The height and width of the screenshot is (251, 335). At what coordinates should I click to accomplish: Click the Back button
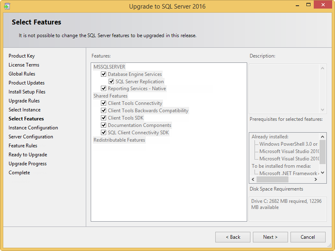coord(233,237)
